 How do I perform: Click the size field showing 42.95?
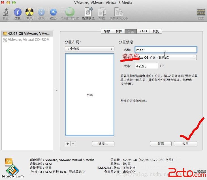[x=146, y=66]
